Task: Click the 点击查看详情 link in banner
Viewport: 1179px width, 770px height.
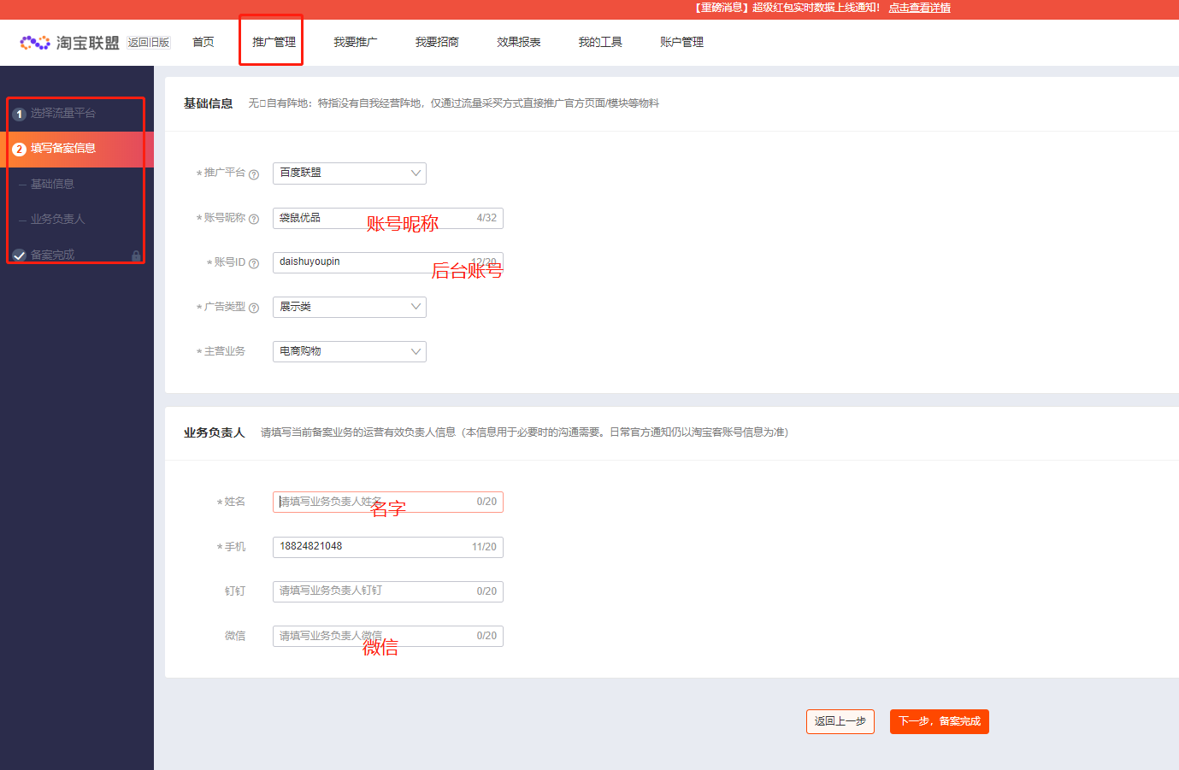Action: [919, 8]
